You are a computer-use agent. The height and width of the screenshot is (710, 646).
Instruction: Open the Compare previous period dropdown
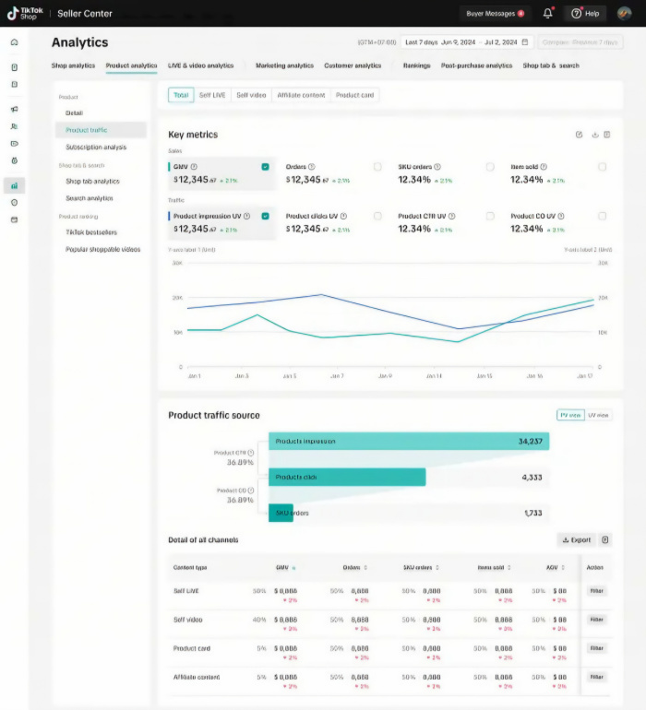click(580, 42)
